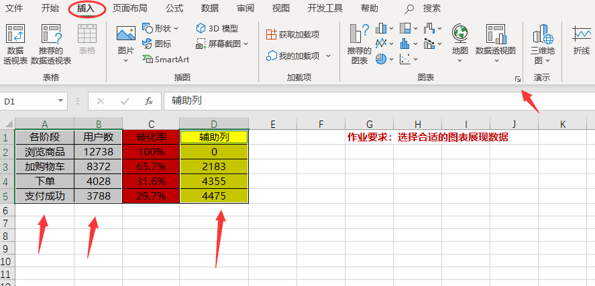Click the formula bar containing 辅助列
The width and height of the screenshot is (595, 286).
point(379,101)
